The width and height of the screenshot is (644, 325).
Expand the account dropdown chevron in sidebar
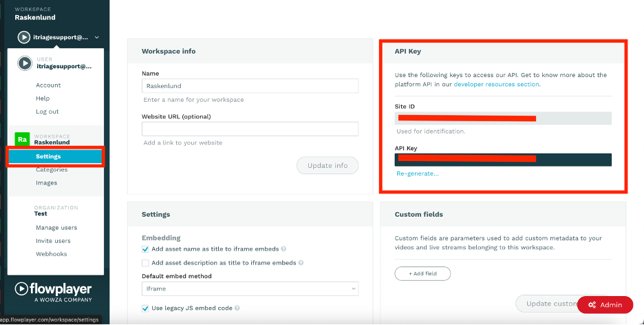coord(97,37)
